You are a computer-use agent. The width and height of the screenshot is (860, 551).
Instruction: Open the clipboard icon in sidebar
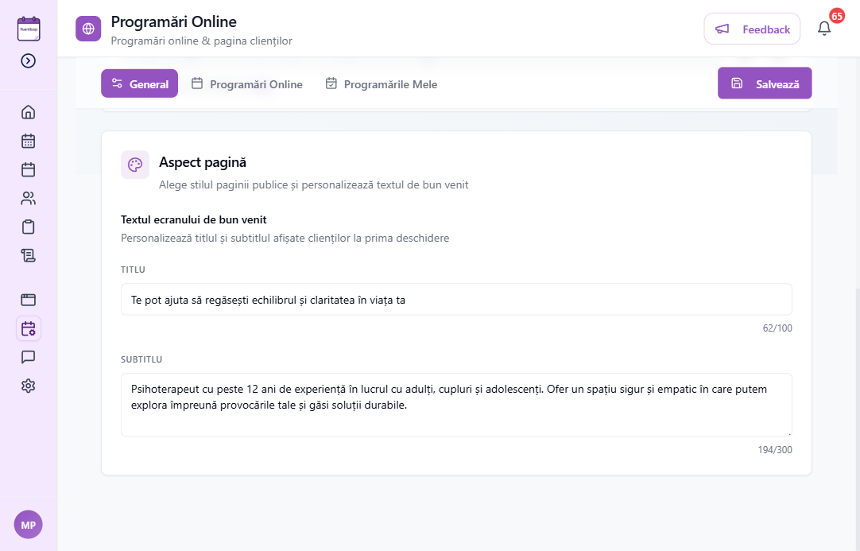pyautogui.click(x=28, y=227)
